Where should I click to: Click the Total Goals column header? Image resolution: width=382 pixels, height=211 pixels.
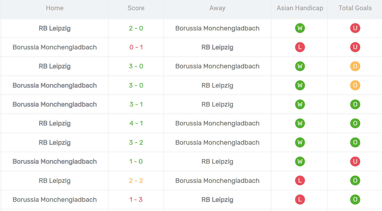pos(355,8)
